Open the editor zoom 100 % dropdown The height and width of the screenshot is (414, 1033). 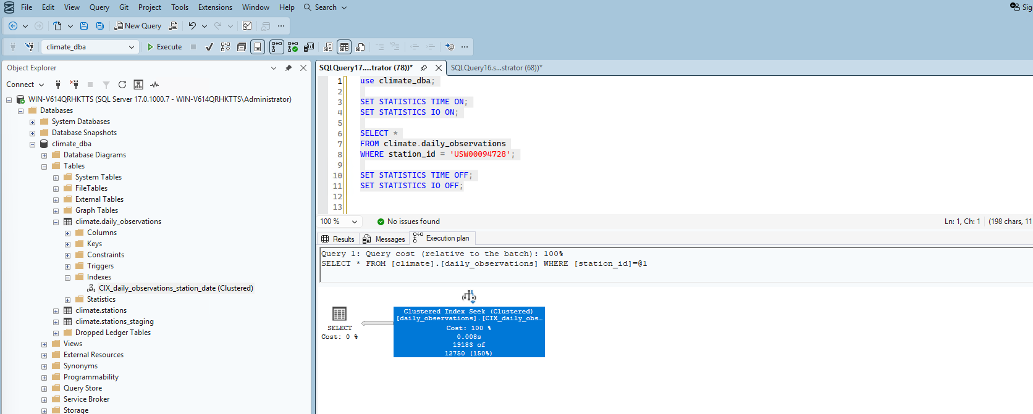click(355, 221)
